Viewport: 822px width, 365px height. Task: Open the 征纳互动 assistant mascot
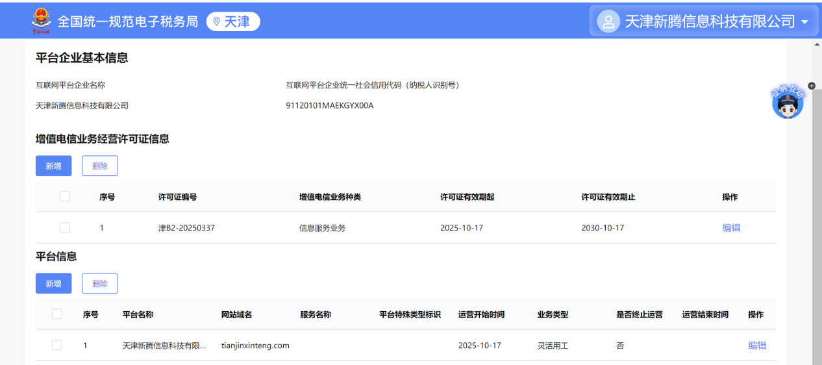point(788,101)
